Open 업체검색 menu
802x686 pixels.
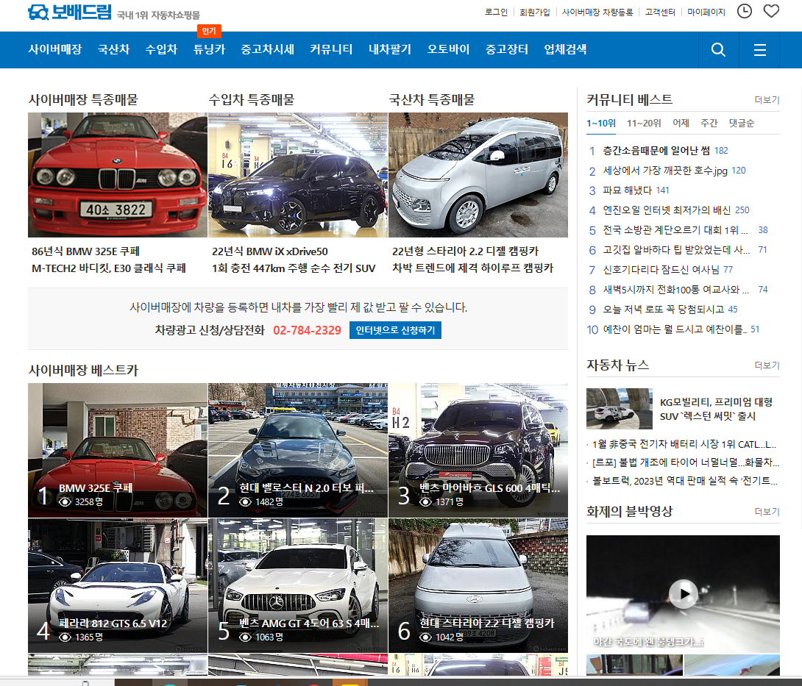tap(565, 49)
